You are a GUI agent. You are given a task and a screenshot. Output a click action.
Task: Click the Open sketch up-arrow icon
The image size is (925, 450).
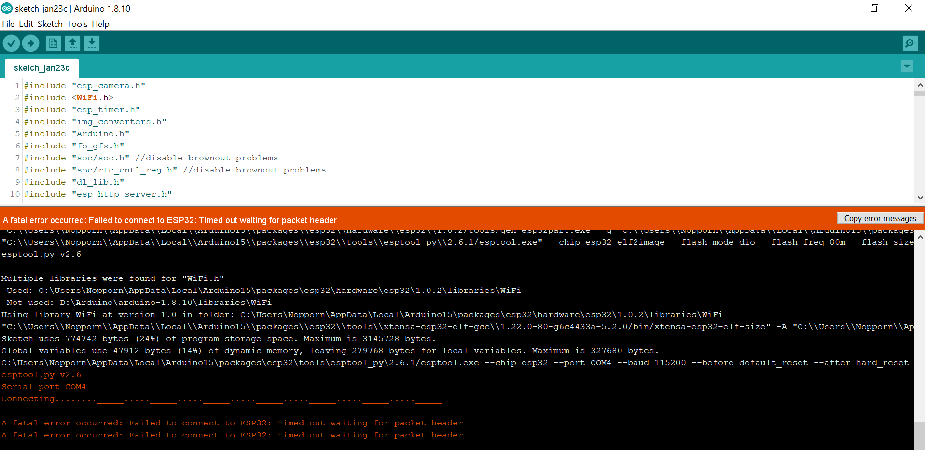(x=72, y=43)
